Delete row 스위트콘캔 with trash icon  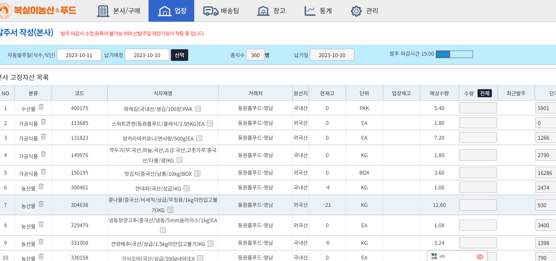44,122
